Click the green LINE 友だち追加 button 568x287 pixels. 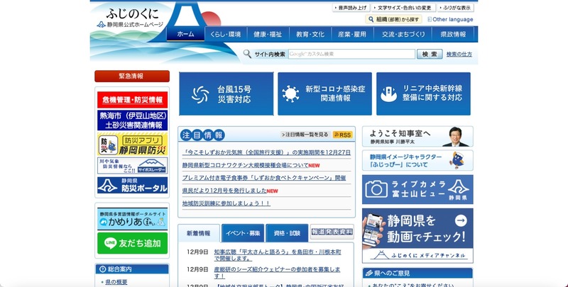click(132, 243)
